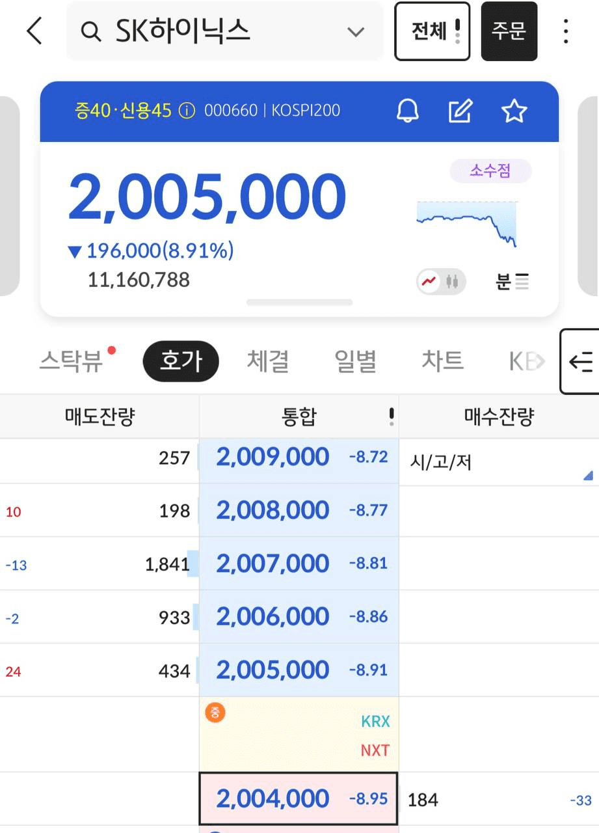Open the side panel arrow icon

pos(580,361)
